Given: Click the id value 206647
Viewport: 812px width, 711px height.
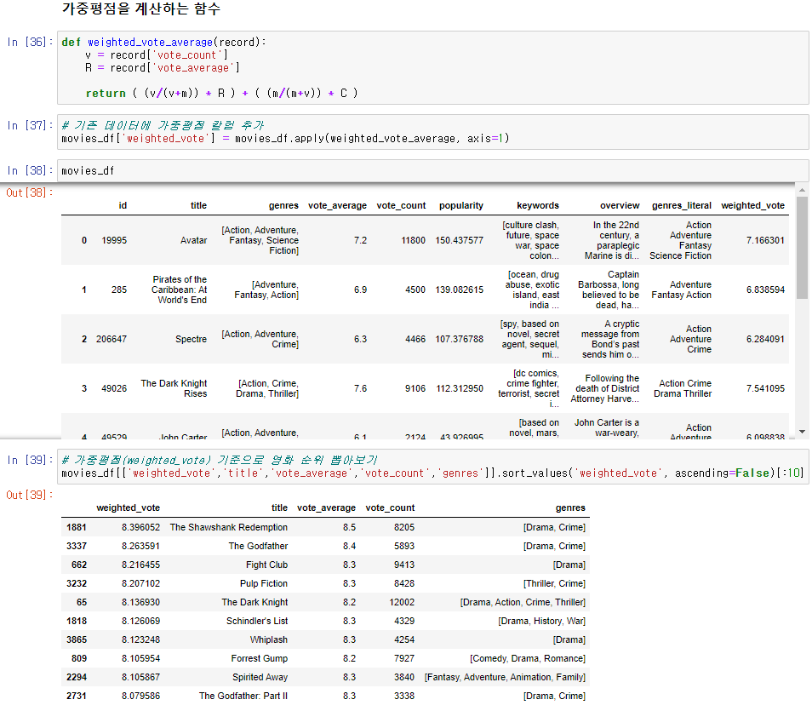Looking at the screenshot, I should (112, 339).
